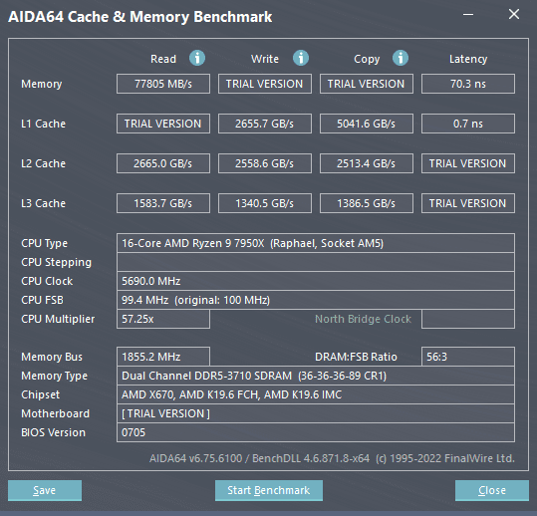Screen dimensions: 537x516
Task: Click CPU Type field showing Ryzen 9 7950X
Action: click(316, 243)
